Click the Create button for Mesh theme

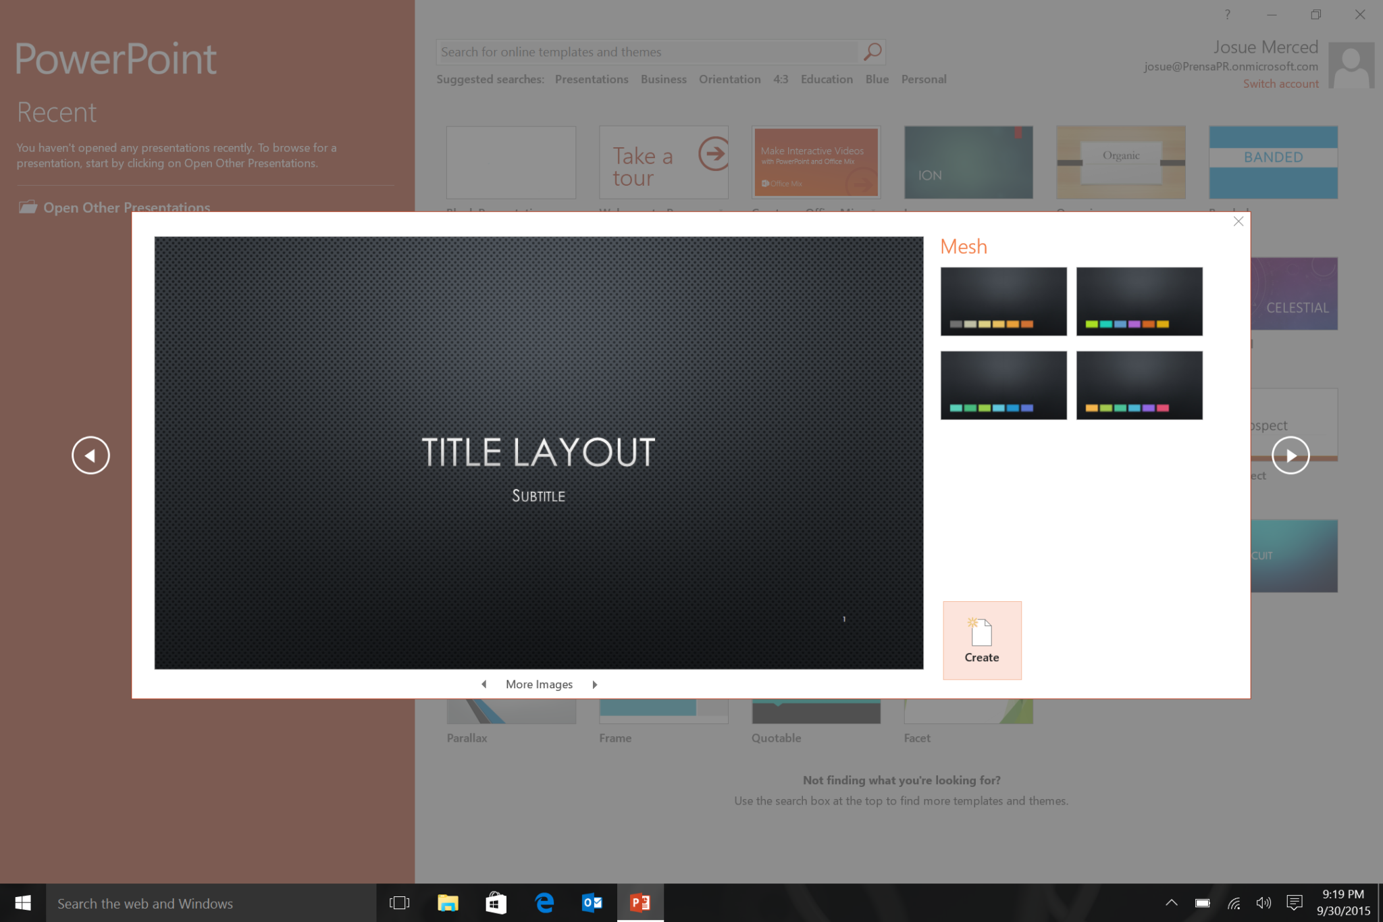click(x=982, y=640)
